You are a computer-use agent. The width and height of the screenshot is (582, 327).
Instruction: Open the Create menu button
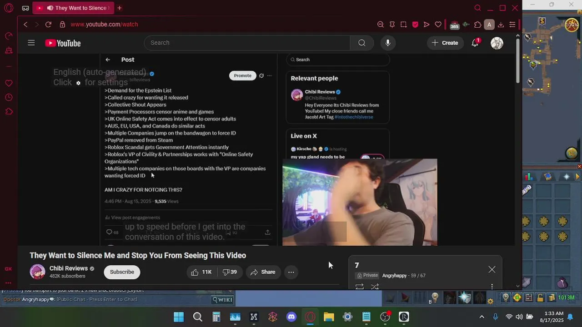[x=445, y=43]
